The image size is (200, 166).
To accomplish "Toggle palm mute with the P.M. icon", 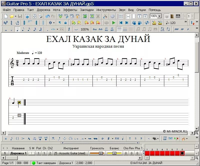I will (x=117, y=139).
